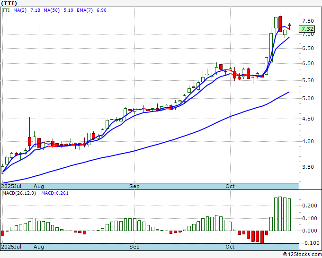Click the 5.00 price axis label
This screenshot has width=322, height=258.
[x=308, y=99]
